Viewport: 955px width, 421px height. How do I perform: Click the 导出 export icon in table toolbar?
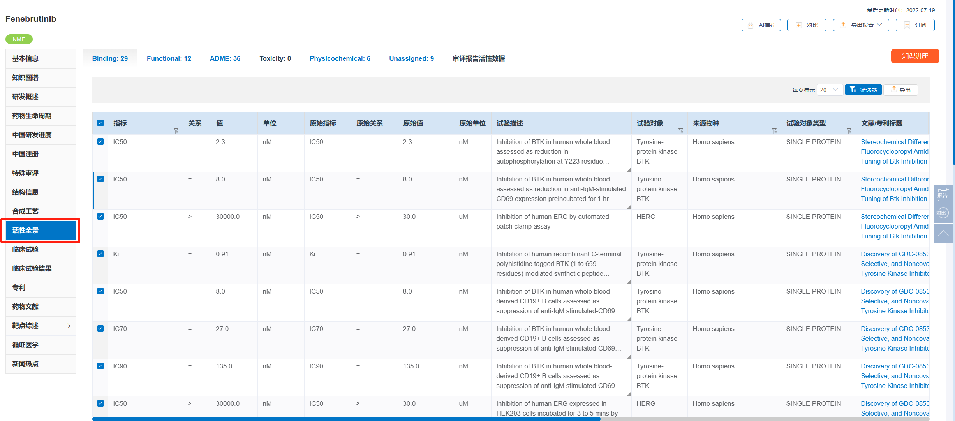tap(894, 89)
